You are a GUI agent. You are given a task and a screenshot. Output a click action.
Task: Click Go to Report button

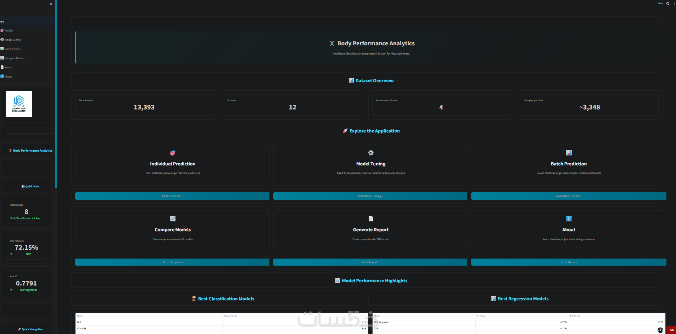coord(370,262)
